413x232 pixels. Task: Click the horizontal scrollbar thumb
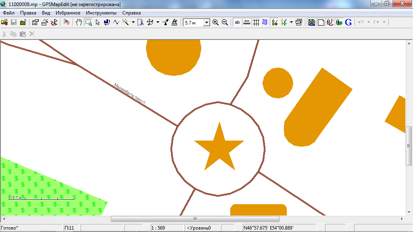point(195,219)
